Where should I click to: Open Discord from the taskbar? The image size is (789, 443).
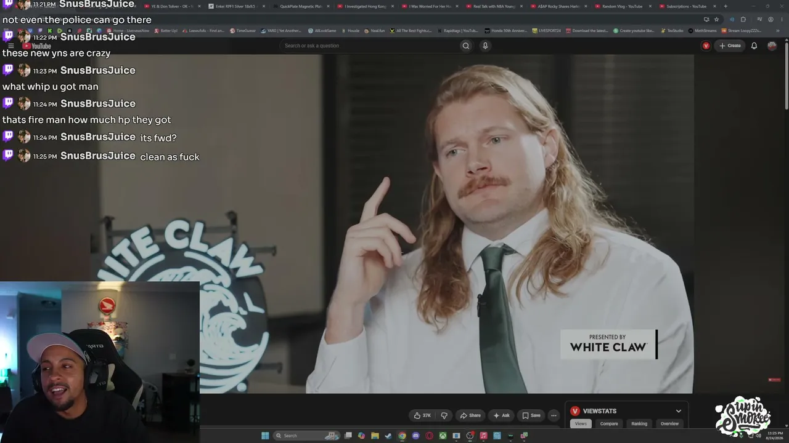click(x=415, y=436)
